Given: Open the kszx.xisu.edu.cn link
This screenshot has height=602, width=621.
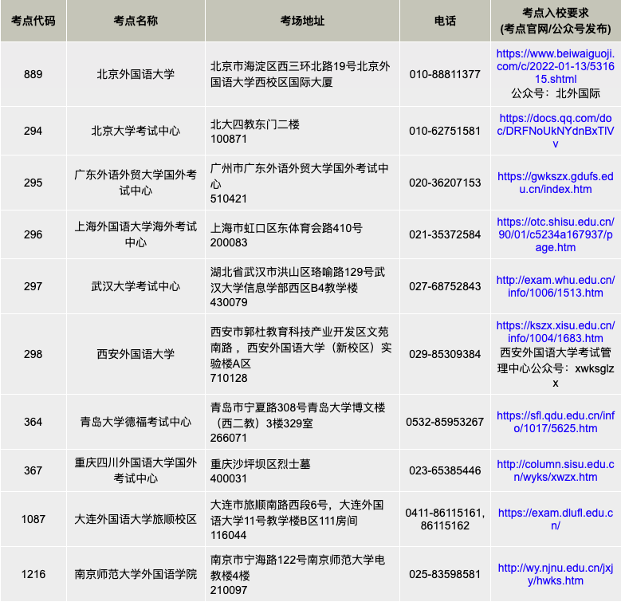Looking at the screenshot, I should pos(556,332).
